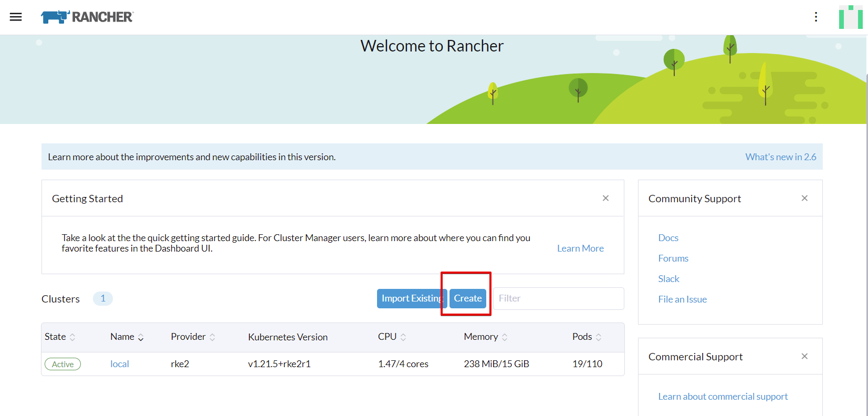The height and width of the screenshot is (416, 868).
Task: Click the 19/110 pods value
Action: click(587, 364)
